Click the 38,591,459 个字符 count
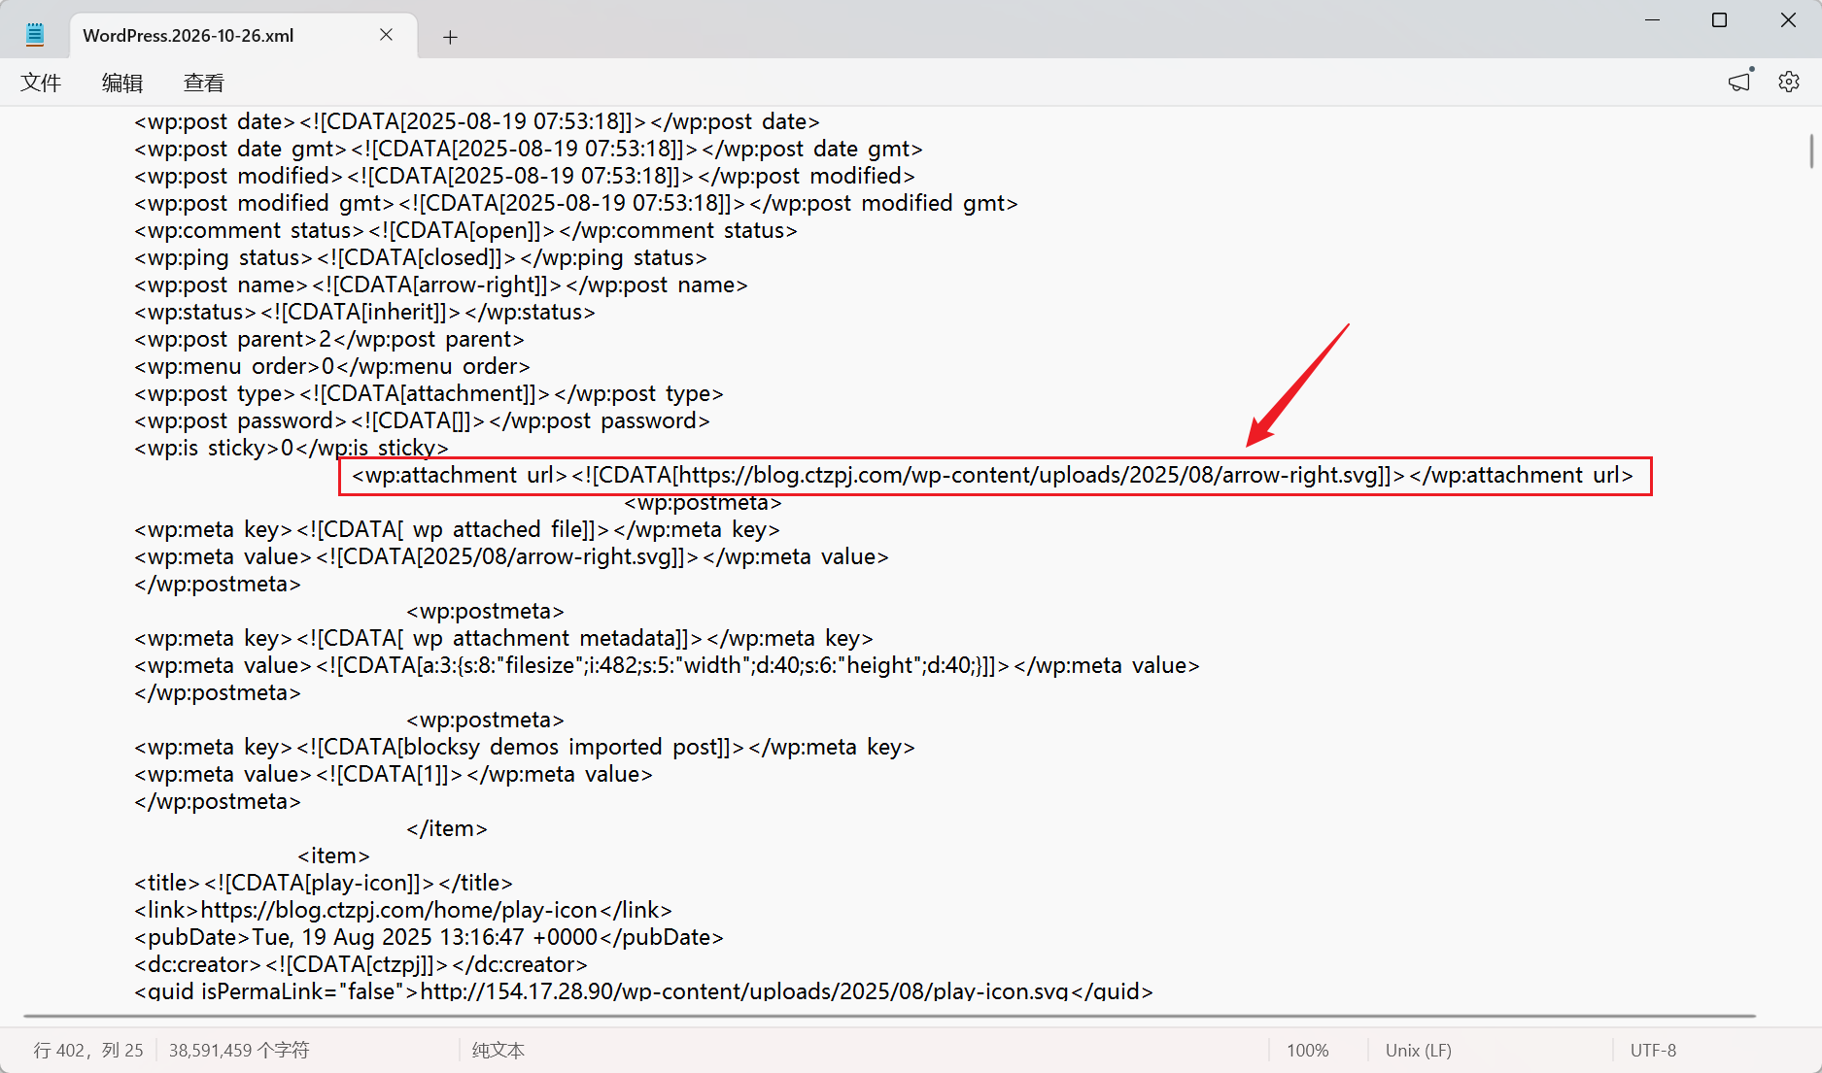1822x1073 pixels. coord(239,1050)
